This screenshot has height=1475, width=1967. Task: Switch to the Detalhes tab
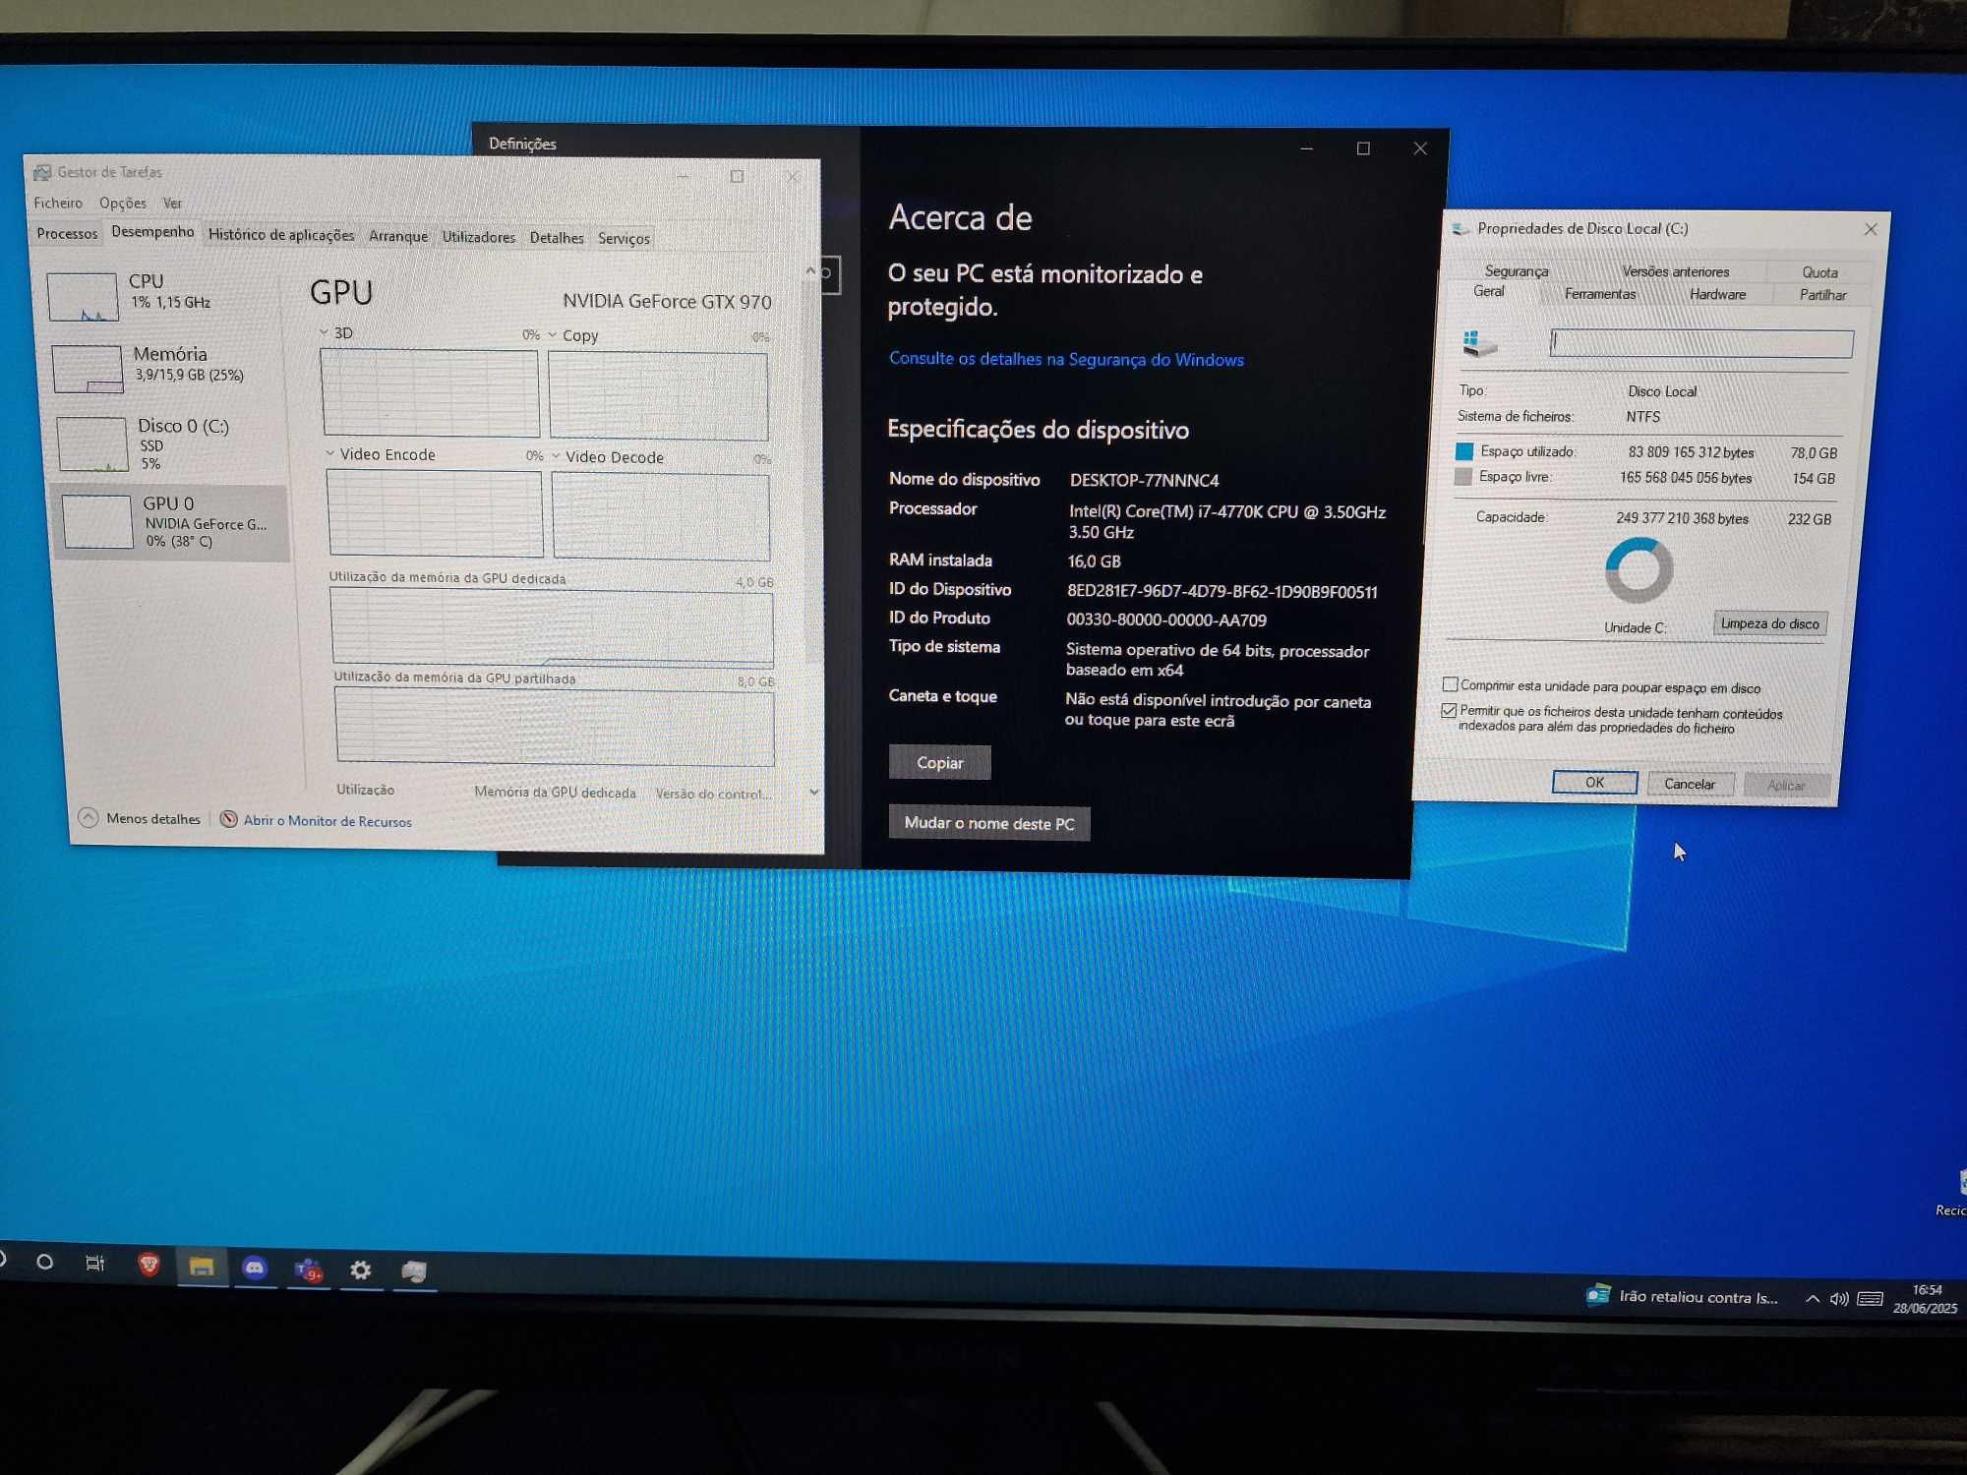(x=557, y=238)
